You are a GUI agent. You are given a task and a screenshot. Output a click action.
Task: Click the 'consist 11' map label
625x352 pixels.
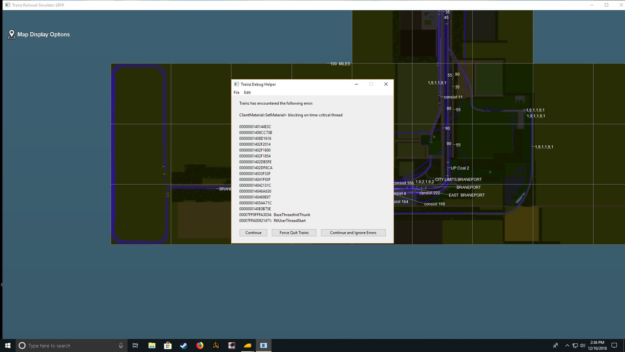453,97
